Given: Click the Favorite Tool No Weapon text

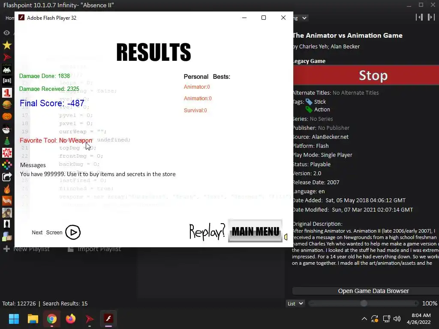Looking at the screenshot, I should point(56,141).
